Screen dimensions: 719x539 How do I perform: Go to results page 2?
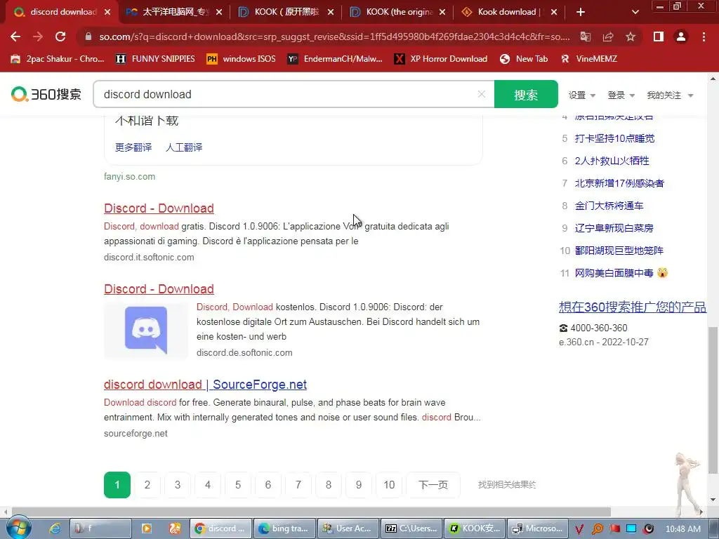coord(147,484)
